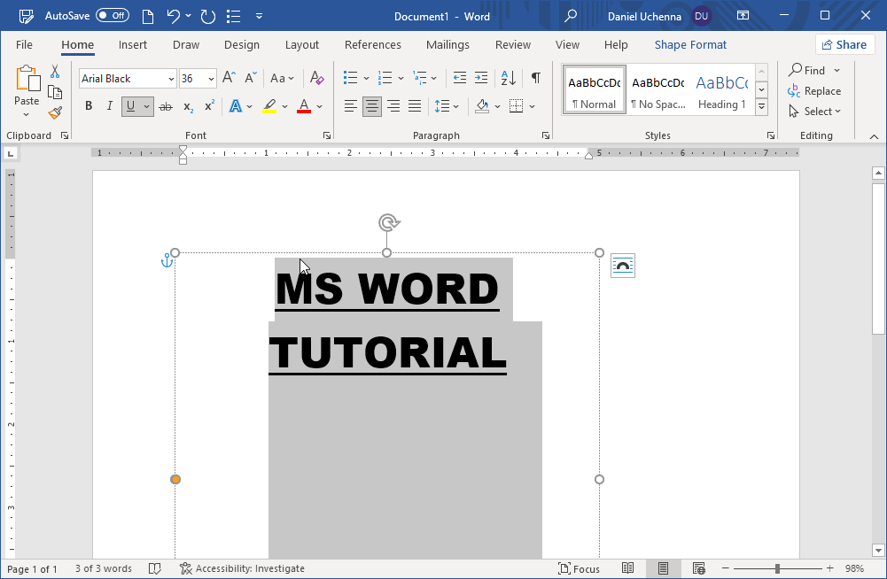Click the Share button

tap(844, 43)
